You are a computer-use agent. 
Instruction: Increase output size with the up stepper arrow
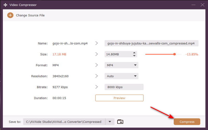pyautogui.click(x=134, y=53)
